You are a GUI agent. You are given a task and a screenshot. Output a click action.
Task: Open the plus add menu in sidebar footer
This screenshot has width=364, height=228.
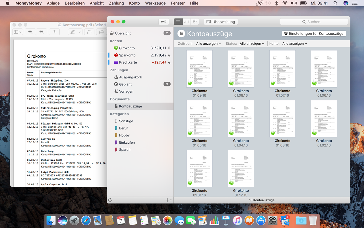(x=169, y=200)
